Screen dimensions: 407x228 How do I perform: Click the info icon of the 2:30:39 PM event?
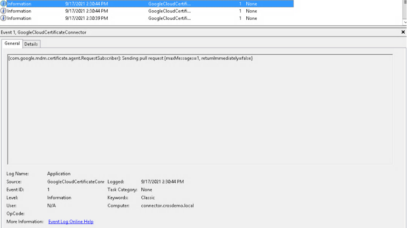coord(4,18)
